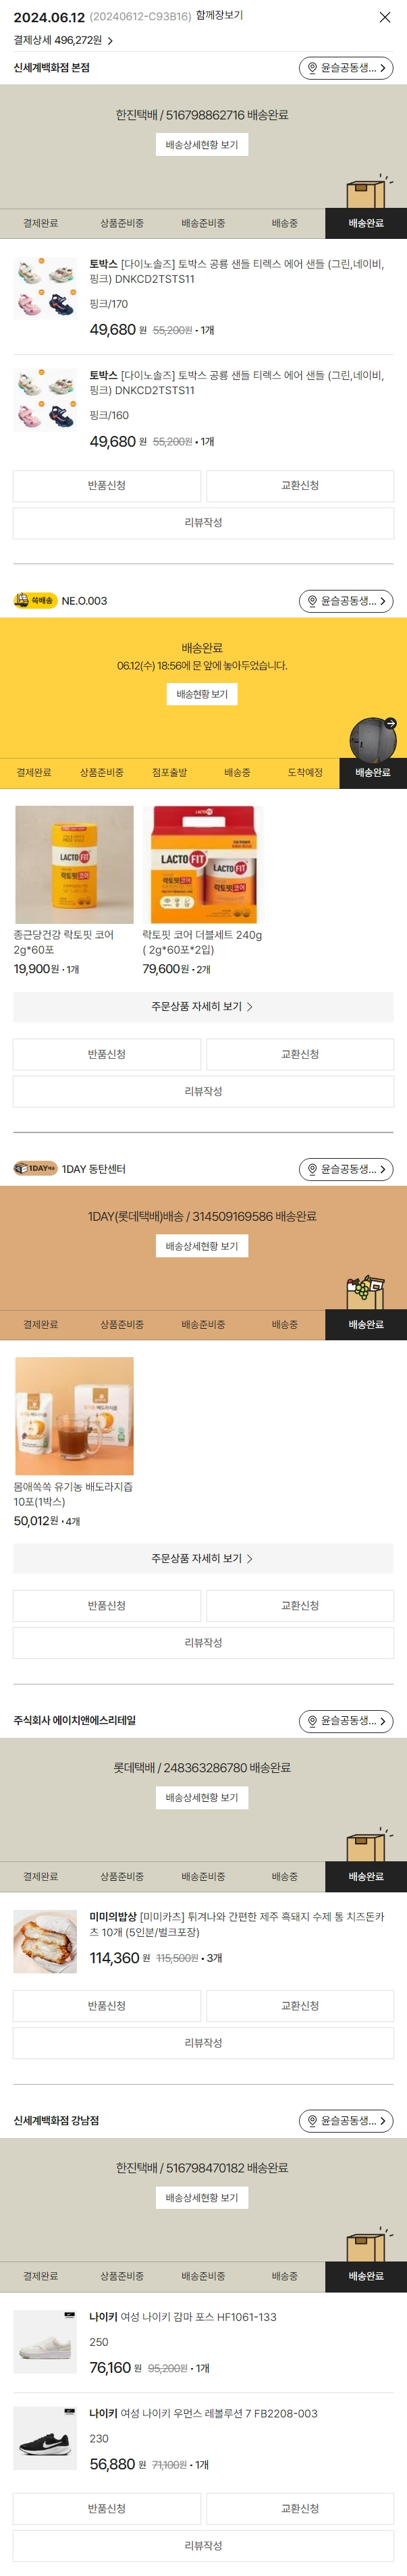Open Nike 감마 포스 shoe thumbnail

(x=45, y=2342)
